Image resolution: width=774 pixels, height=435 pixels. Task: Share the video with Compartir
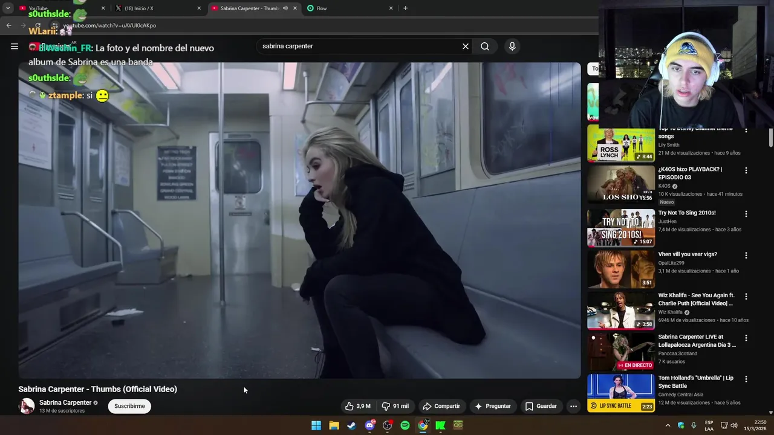[441, 406]
